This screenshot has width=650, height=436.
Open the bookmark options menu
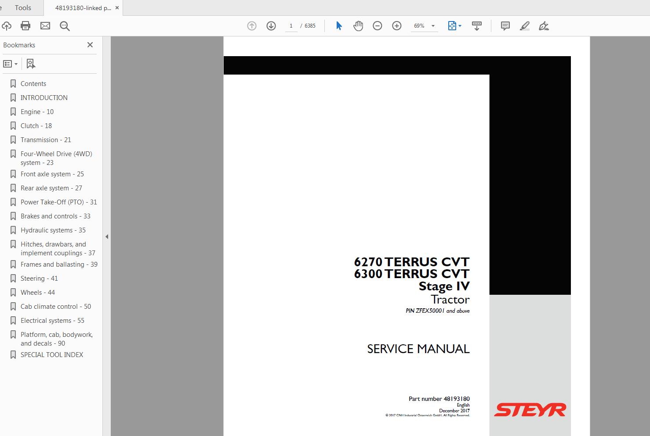(x=11, y=64)
